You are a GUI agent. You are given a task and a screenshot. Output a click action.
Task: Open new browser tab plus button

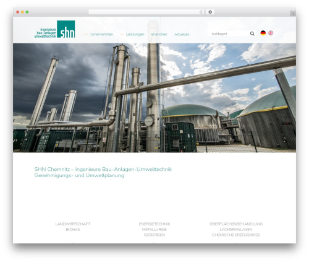[293, 14]
